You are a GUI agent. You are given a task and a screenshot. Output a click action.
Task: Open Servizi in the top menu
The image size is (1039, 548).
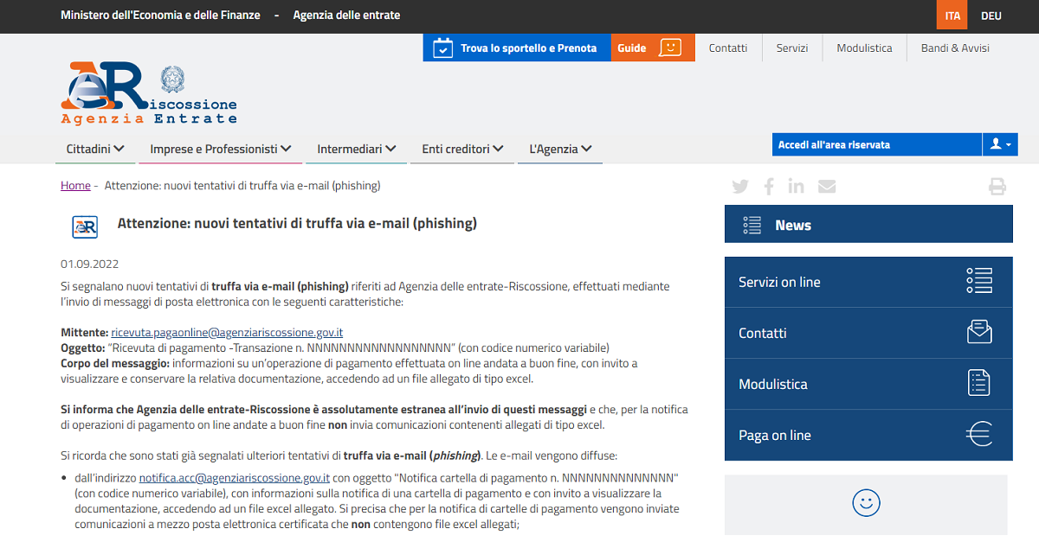(x=792, y=48)
